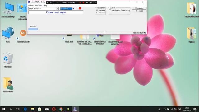Switch to Maui META taskbar button
The height and width of the screenshot is (112, 199).
click(75, 109)
